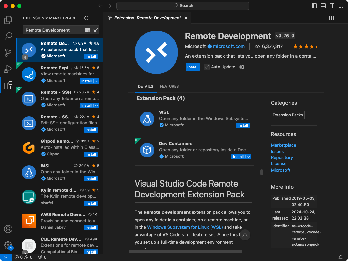Toggle the secondary side bar layout icon
The height and width of the screenshot is (261, 348).
332,6
